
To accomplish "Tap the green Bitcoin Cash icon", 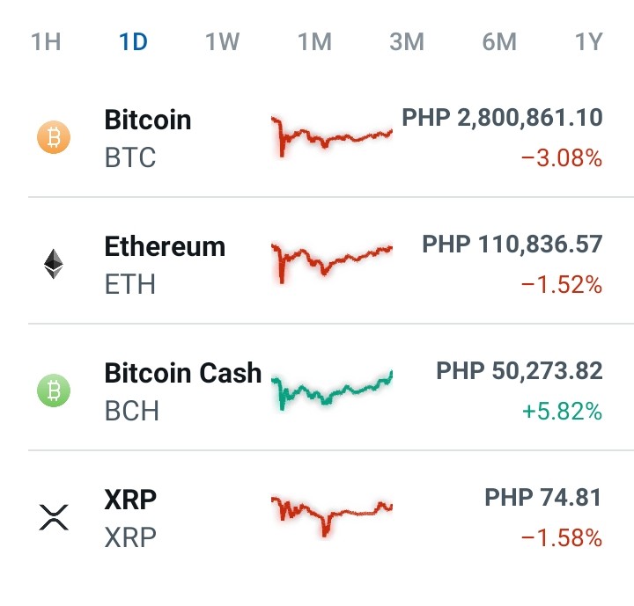I will (54, 391).
